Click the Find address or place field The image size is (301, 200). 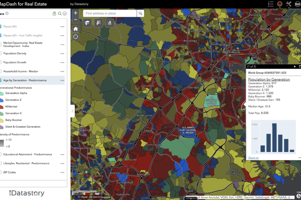110,13
